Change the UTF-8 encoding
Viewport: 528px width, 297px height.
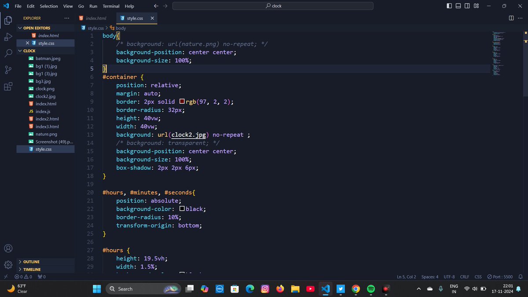pos(449,277)
